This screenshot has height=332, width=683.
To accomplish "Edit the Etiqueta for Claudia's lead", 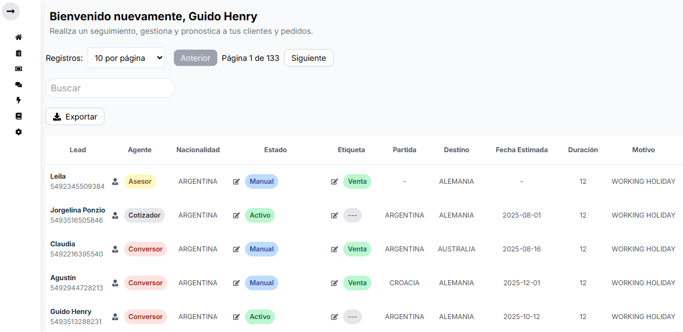I will [335, 249].
